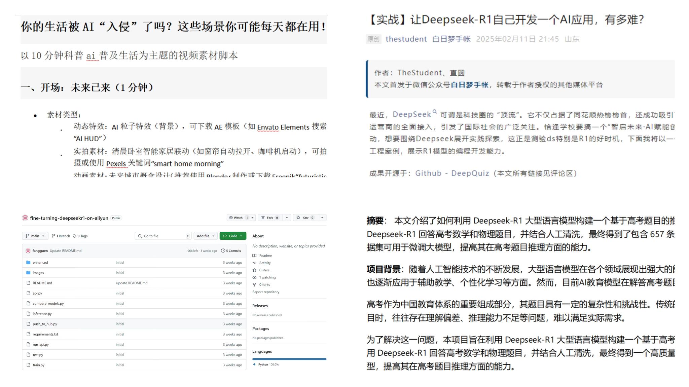Open fangguen's profile from commit row

(40, 250)
